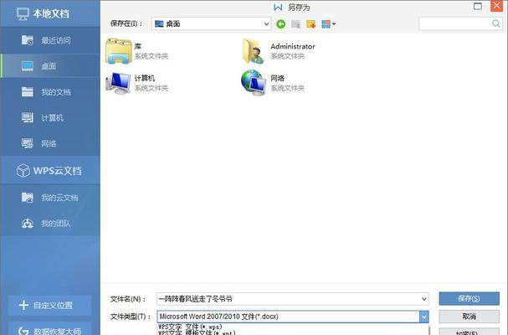Go to 计算机 in the sidebar
This screenshot has width=508, height=335.
(50, 117)
